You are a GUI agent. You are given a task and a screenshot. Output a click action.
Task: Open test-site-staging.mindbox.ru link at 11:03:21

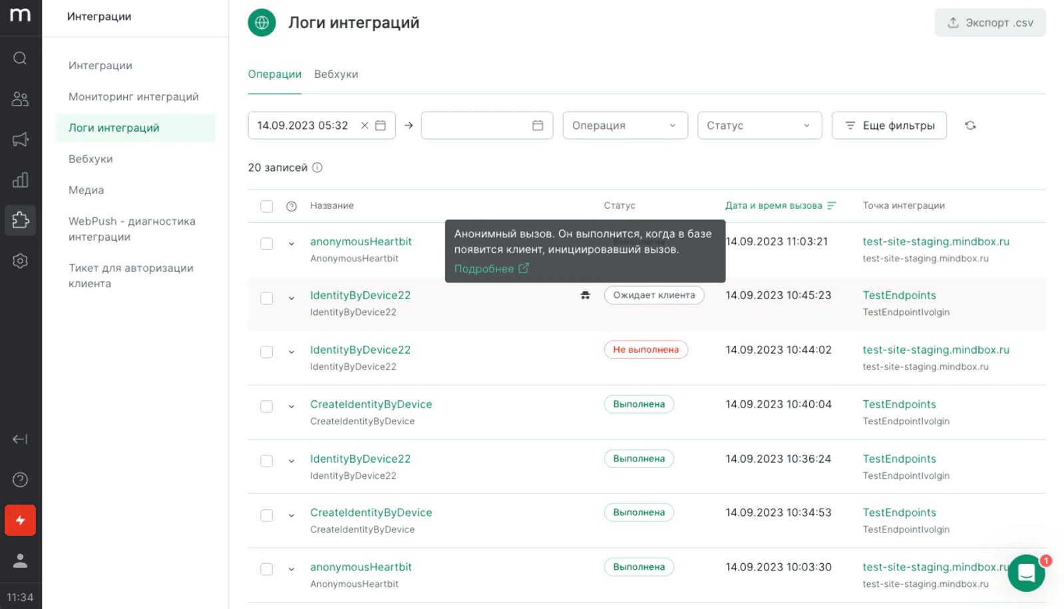(936, 242)
